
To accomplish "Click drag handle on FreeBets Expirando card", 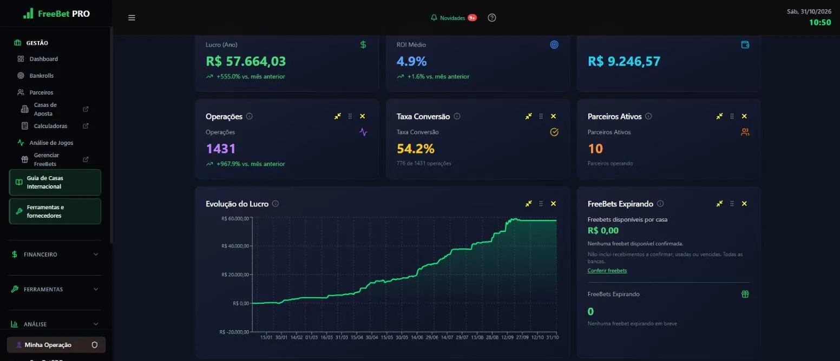I will coord(732,204).
